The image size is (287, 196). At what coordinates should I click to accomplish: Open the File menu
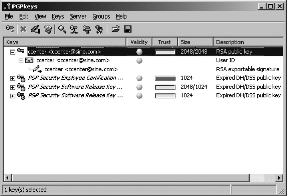pos(9,17)
